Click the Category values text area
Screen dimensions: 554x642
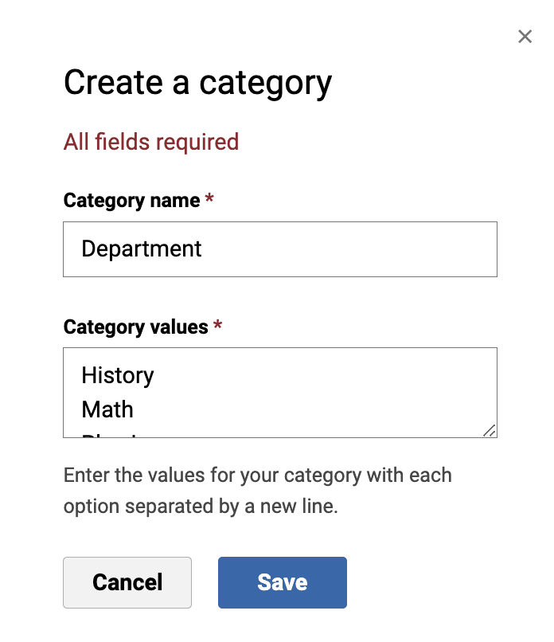[280, 393]
